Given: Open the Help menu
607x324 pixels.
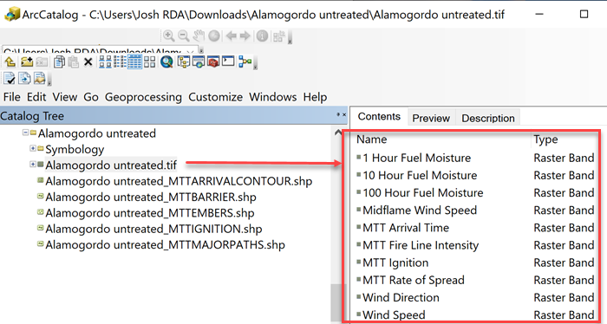Looking at the screenshot, I should click(315, 97).
